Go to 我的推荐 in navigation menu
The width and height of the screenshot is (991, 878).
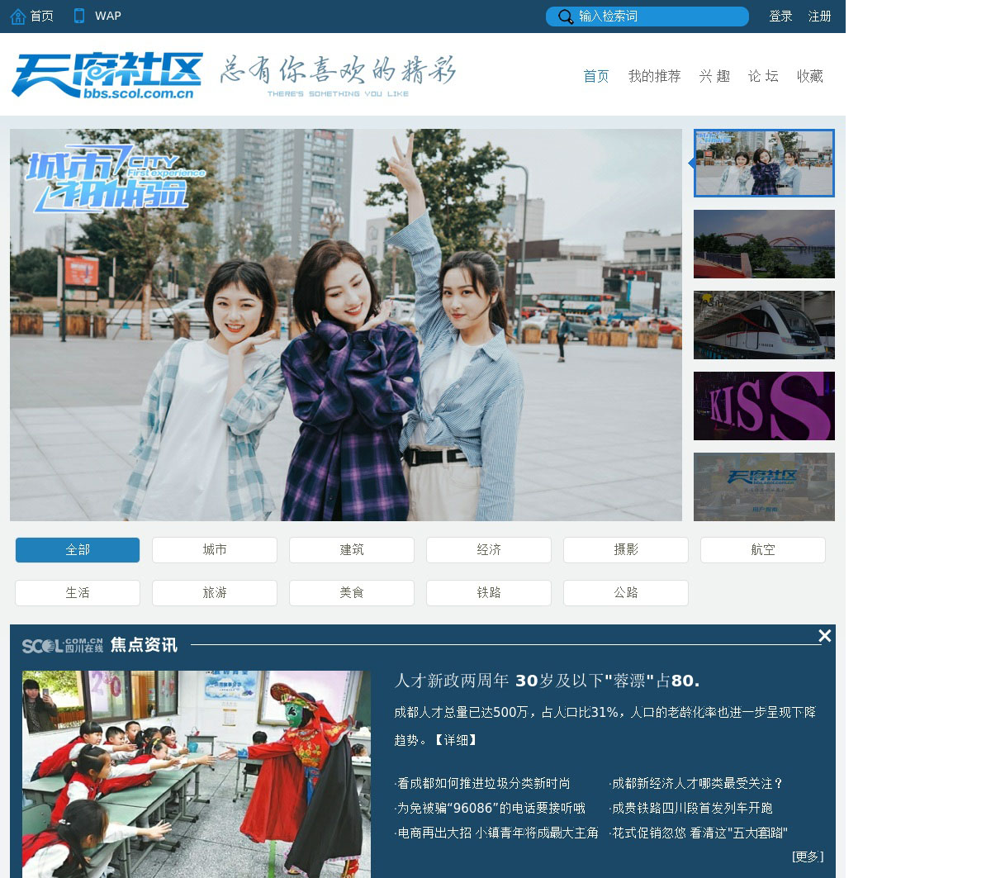(x=654, y=76)
